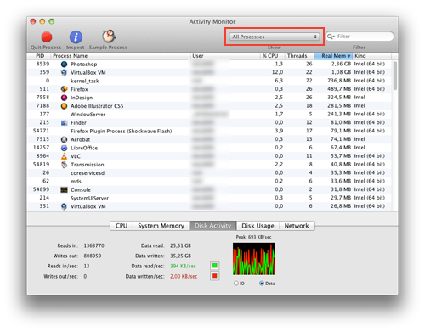Click VirtualBox VM icon in PID 351 row
Viewport: 425px width, 332px height.
point(65,206)
